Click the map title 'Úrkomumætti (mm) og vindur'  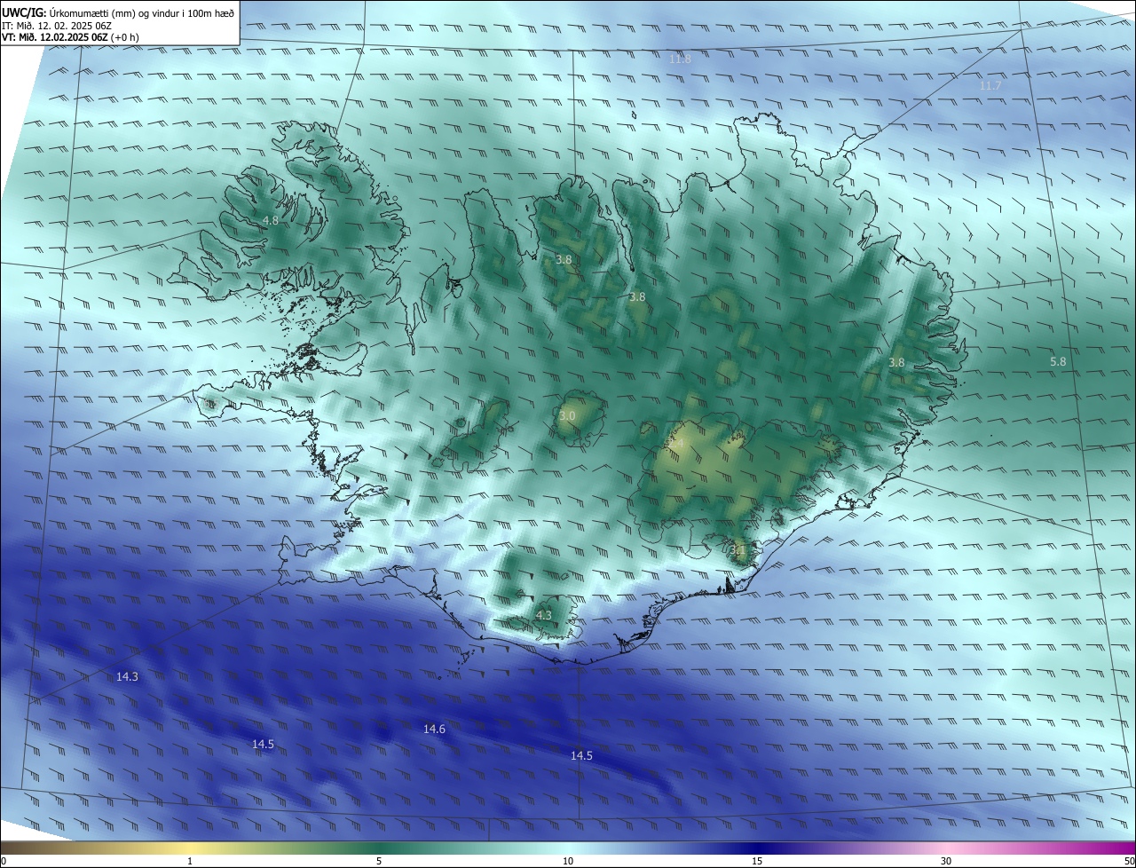[x=114, y=13]
